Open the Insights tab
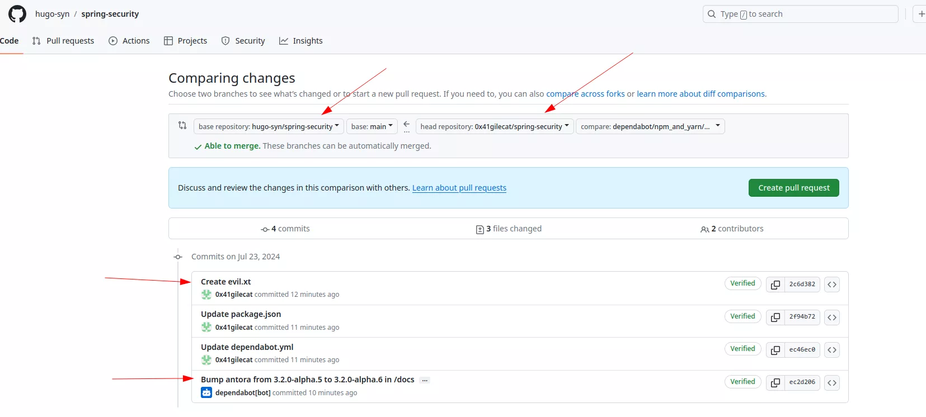Image resolution: width=926 pixels, height=417 pixels. (301, 41)
